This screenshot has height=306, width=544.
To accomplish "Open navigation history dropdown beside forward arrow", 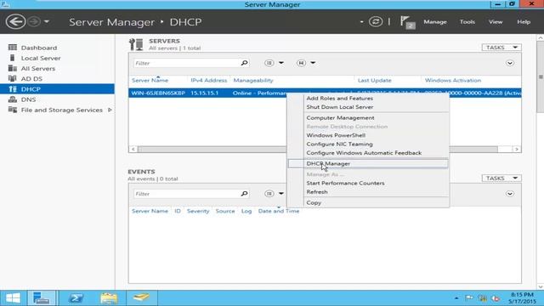I will (x=47, y=22).
